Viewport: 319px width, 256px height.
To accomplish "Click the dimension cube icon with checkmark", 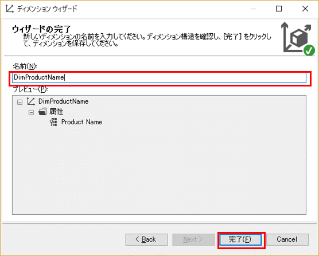I will pyautogui.click(x=298, y=38).
